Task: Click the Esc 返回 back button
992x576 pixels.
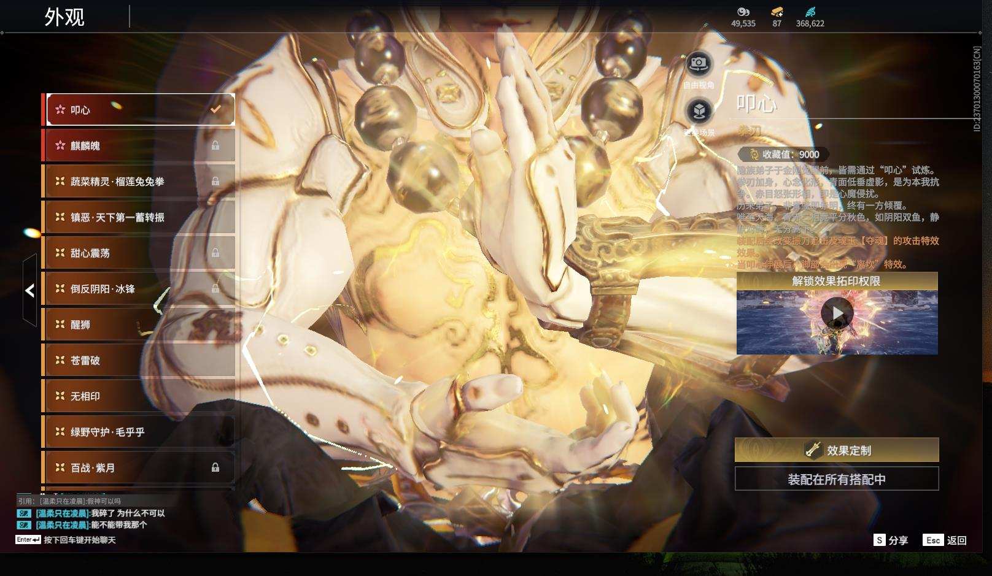Action: [x=945, y=540]
